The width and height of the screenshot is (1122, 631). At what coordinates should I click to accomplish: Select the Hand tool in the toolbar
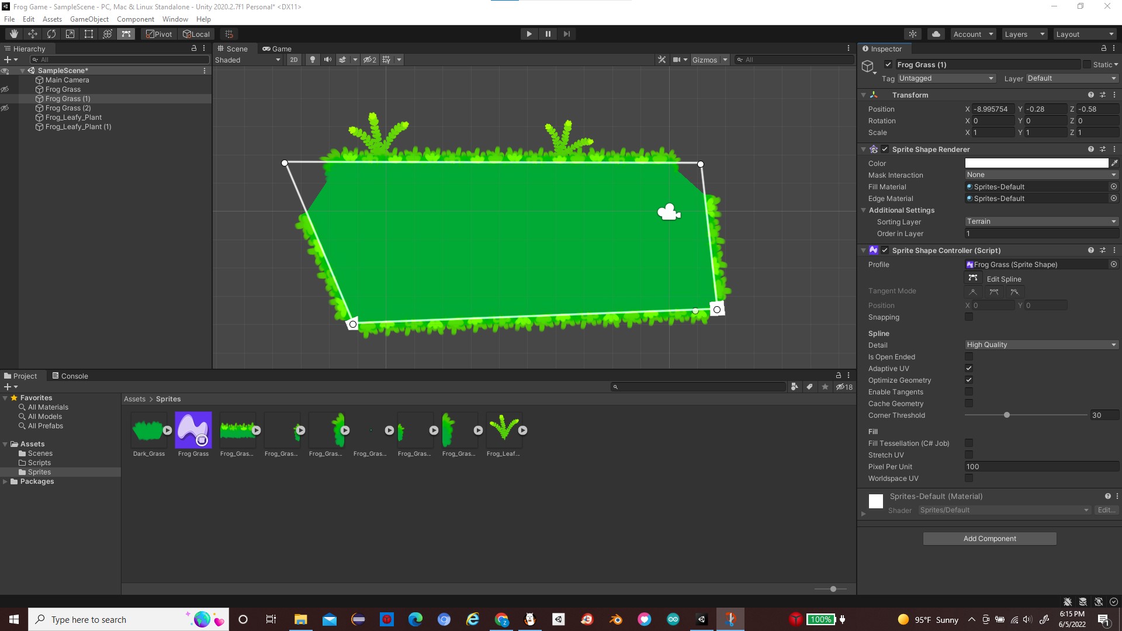[x=13, y=33]
